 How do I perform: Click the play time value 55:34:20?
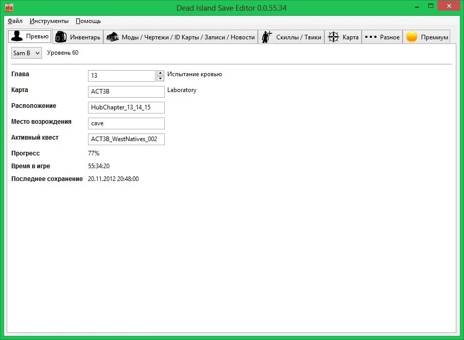(x=99, y=166)
